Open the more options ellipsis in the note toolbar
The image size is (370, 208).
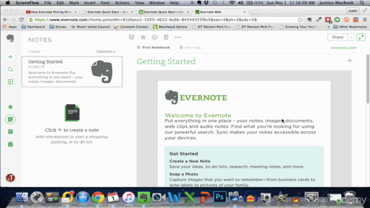tap(177, 37)
